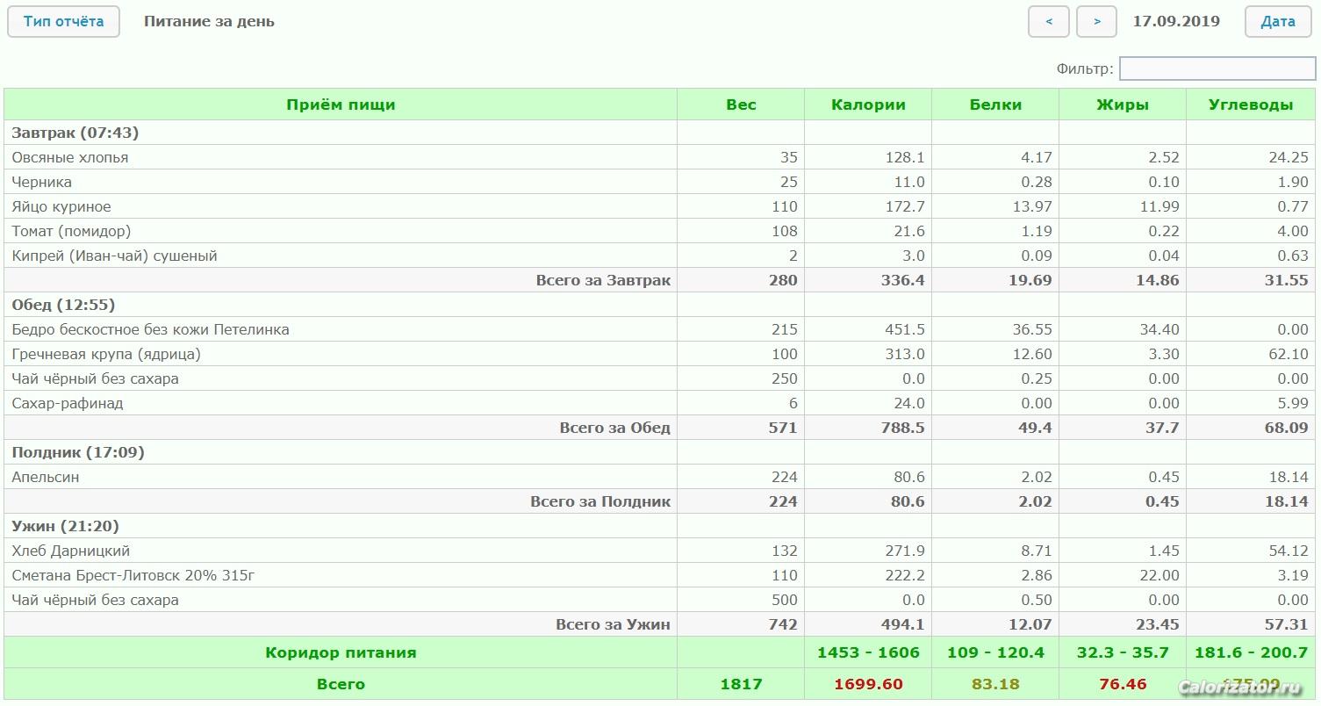Viewport: 1321px width, 706px height.
Task: Click the fat corridor 32.3 - 35.7
Action: click(x=1123, y=652)
